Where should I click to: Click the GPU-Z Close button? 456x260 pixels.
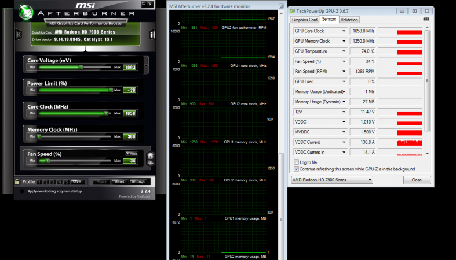coord(417,180)
